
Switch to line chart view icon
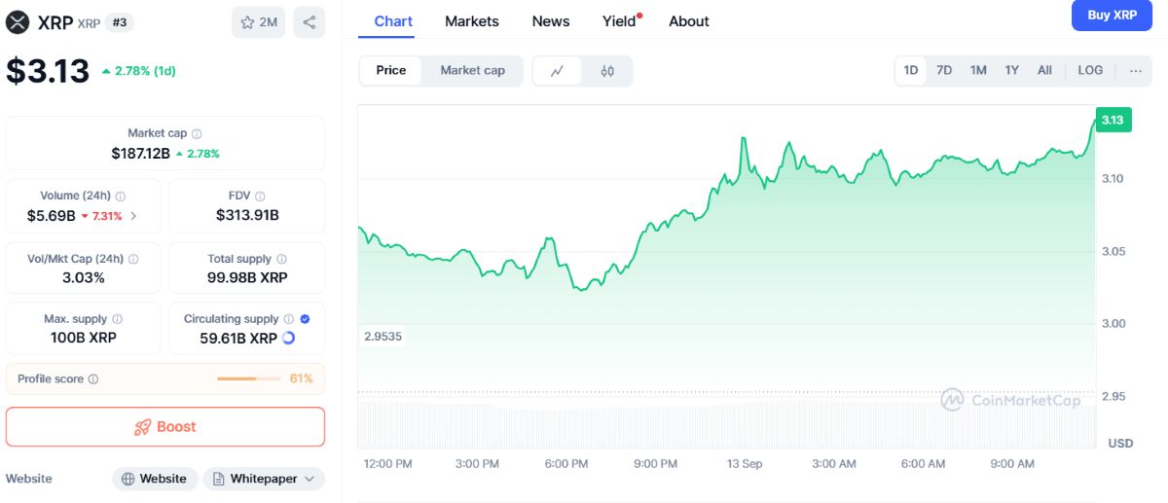tap(558, 70)
